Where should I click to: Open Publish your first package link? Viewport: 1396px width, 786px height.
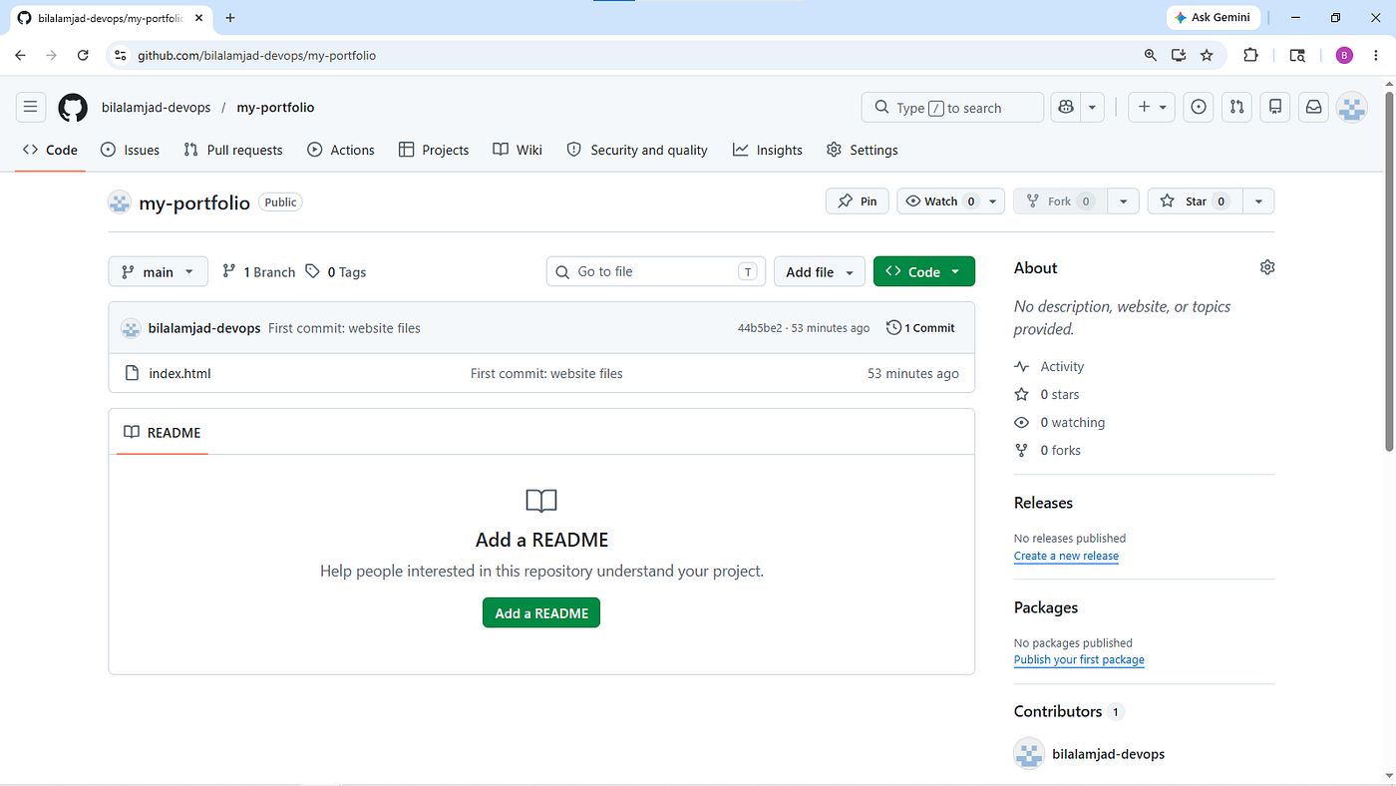tap(1079, 659)
